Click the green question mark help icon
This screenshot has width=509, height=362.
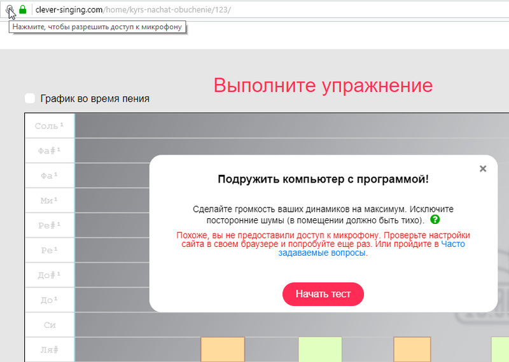(435, 219)
